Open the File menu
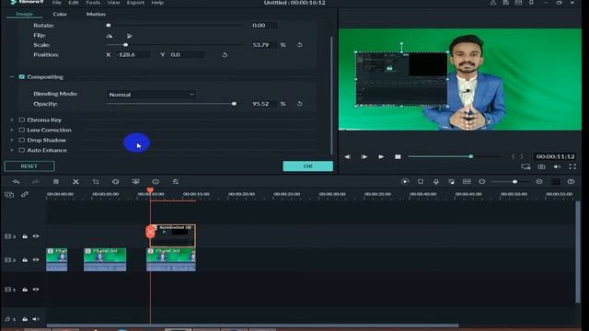 [57, 3]
